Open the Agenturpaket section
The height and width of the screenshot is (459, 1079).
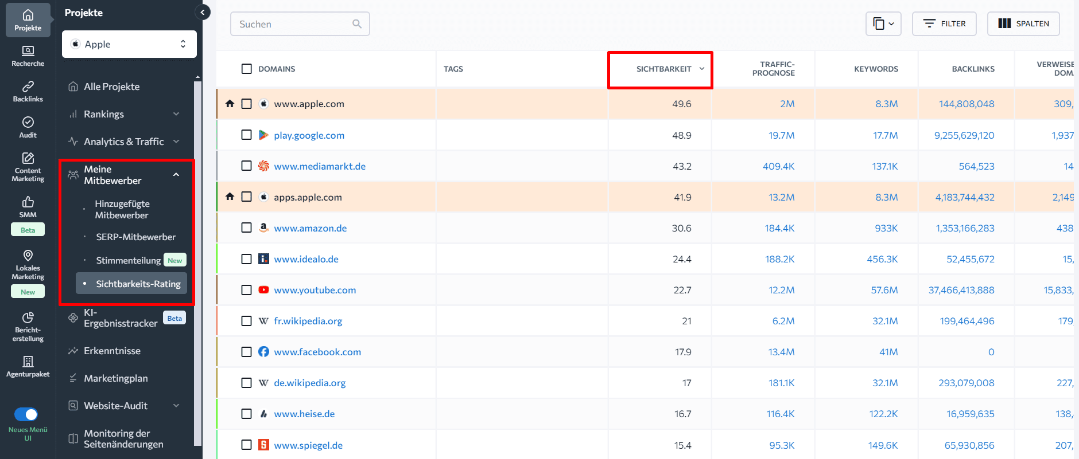[x=28, y=367]
